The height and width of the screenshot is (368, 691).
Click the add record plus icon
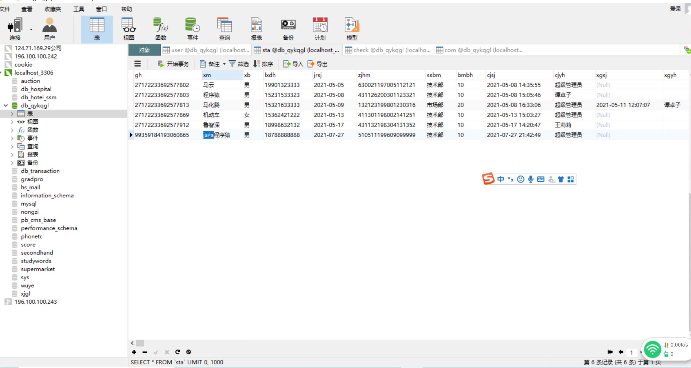click(134, 352)
